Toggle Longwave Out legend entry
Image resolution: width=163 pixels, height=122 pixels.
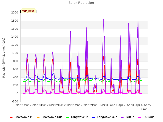[x=104, y=117]
